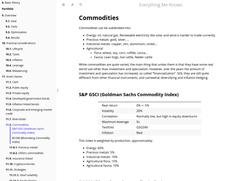This screenshot has width=241, height=181.
Task: Click the Commodities page heading
Action: [99, 18]
